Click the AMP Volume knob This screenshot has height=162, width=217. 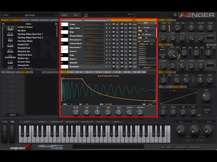[x=164, y=28]
